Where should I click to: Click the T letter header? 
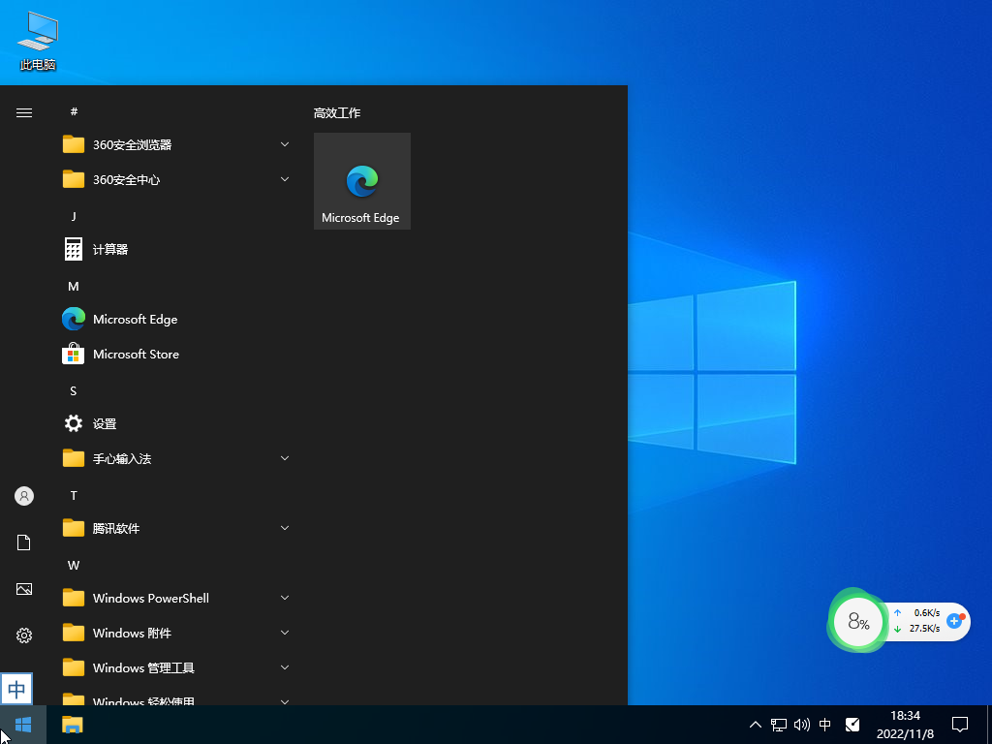(74, 495)
